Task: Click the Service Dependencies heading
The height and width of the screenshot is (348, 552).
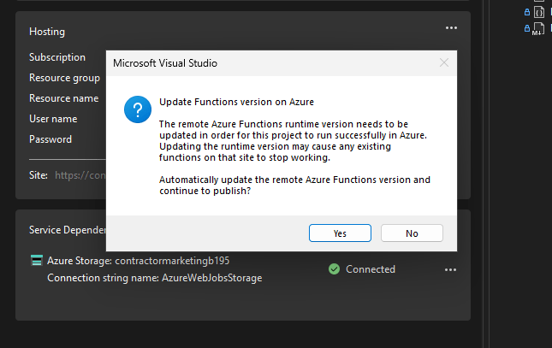Action: [68, 230]
